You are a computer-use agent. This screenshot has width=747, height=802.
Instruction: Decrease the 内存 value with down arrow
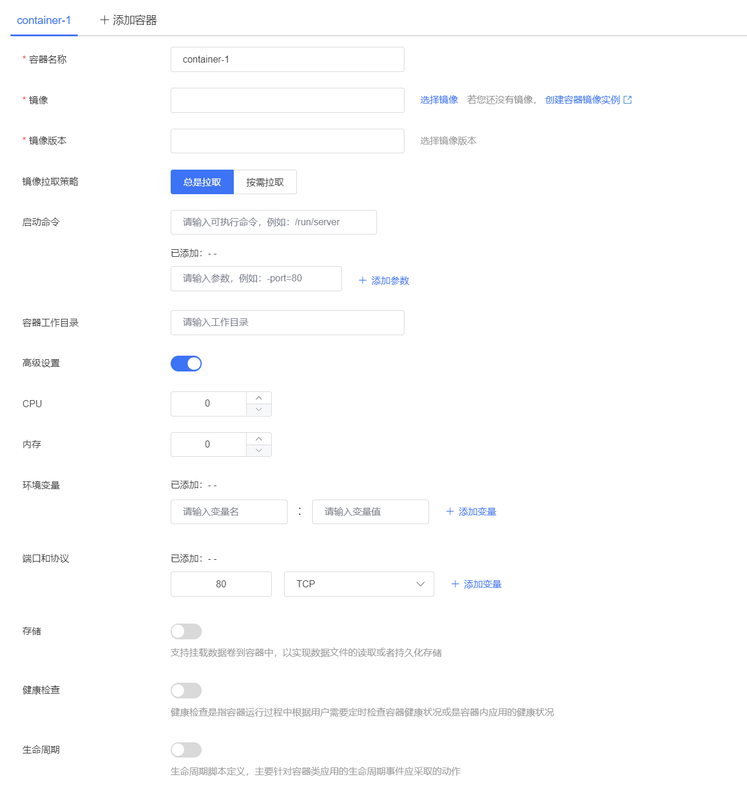pyautogui.click(x=259, y=450)
